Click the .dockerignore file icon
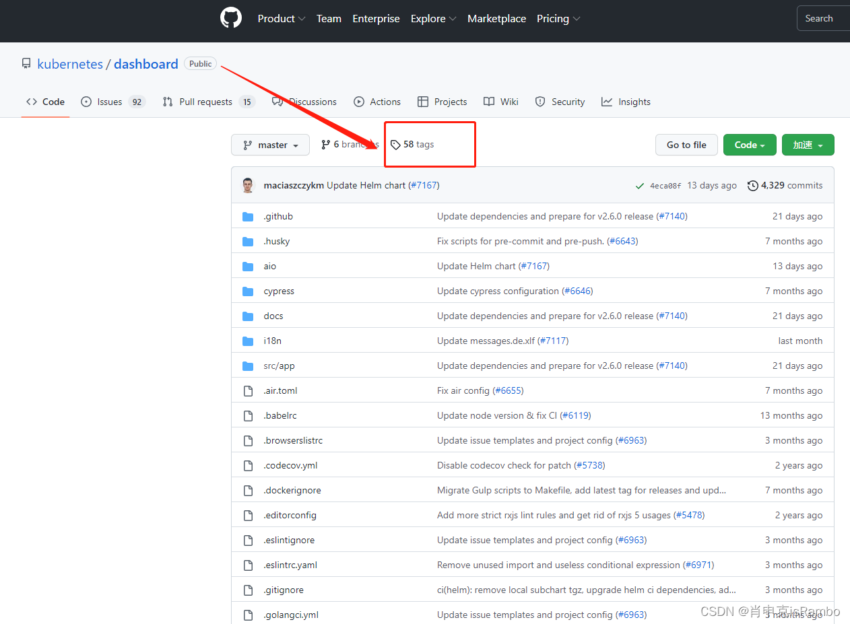 click(248, 491)
